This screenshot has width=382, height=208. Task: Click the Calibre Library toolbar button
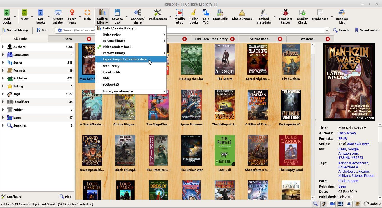[x=103, y=17]
